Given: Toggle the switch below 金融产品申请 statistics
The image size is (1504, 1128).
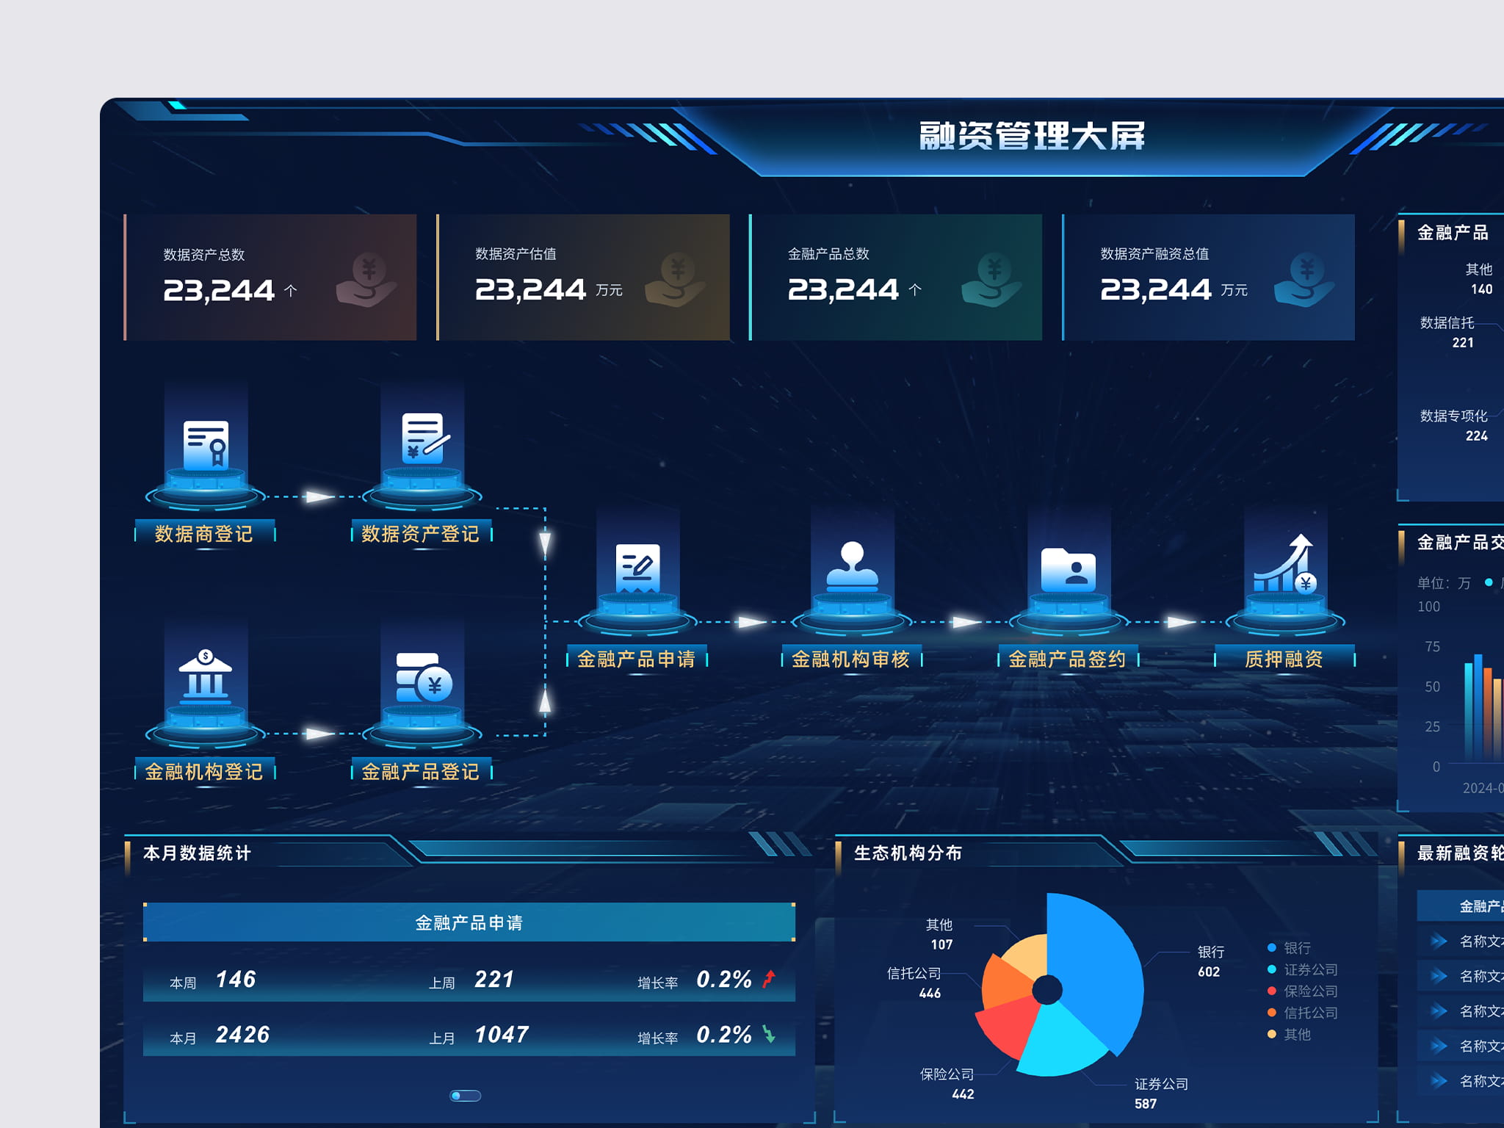Looking at the screenshot, I should pos(465,1095).
